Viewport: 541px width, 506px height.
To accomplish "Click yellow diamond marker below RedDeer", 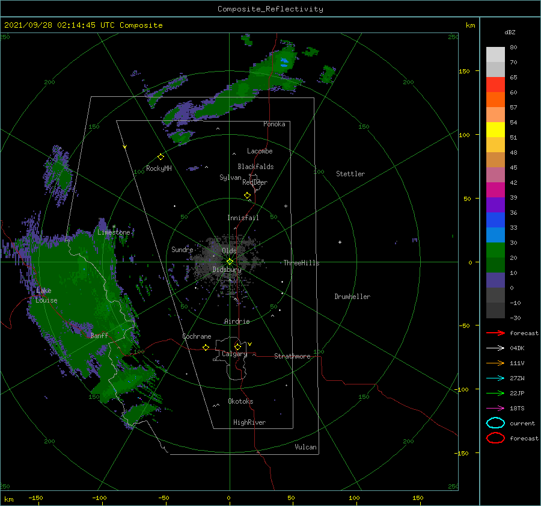I will point(247,196).
